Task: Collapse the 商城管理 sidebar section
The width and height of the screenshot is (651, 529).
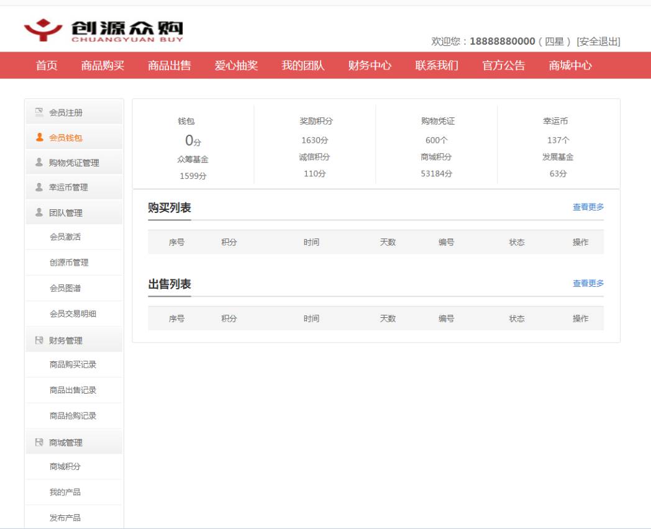Action: [x=74, y=442]
